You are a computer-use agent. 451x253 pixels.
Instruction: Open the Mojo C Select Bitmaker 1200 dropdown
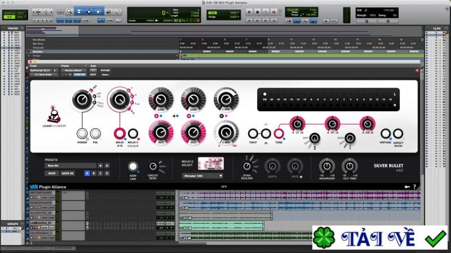(204, 175)
